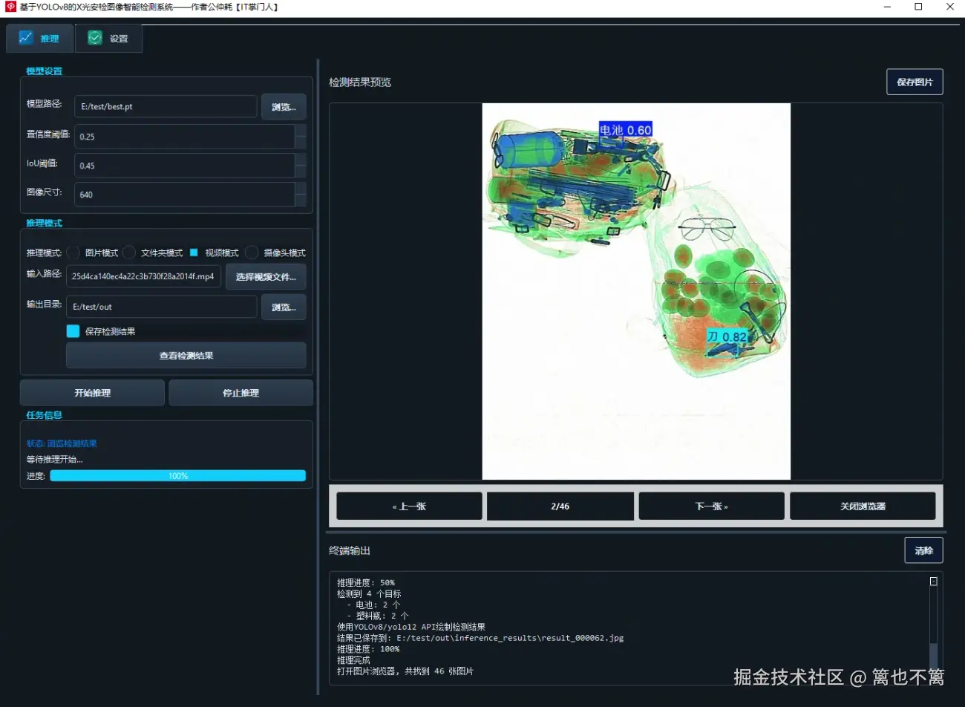Toggle 保存检测结果 checkbox
Image resolution: width=965 pixels, height=707 pixels.
tap(73, 331)
